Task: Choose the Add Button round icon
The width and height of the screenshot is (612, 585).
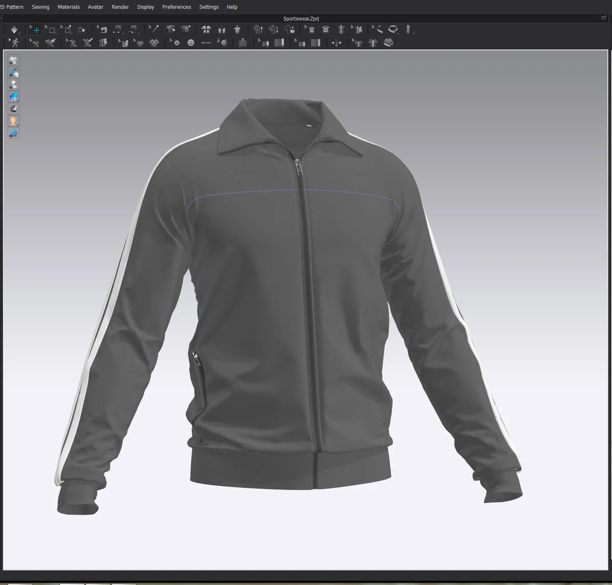Action: pyautogui.click(x=191, y=43)
